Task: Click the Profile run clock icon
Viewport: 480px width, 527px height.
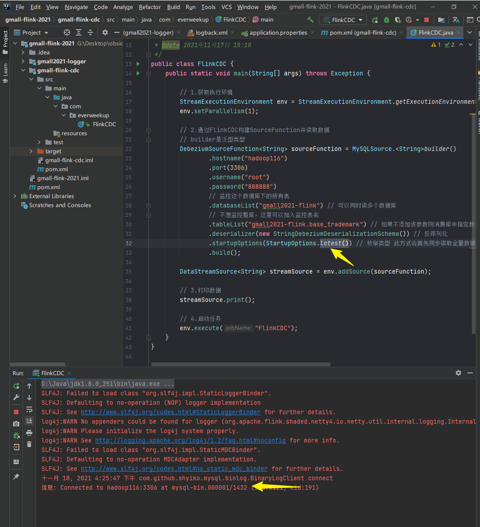Action: [409, 20]
